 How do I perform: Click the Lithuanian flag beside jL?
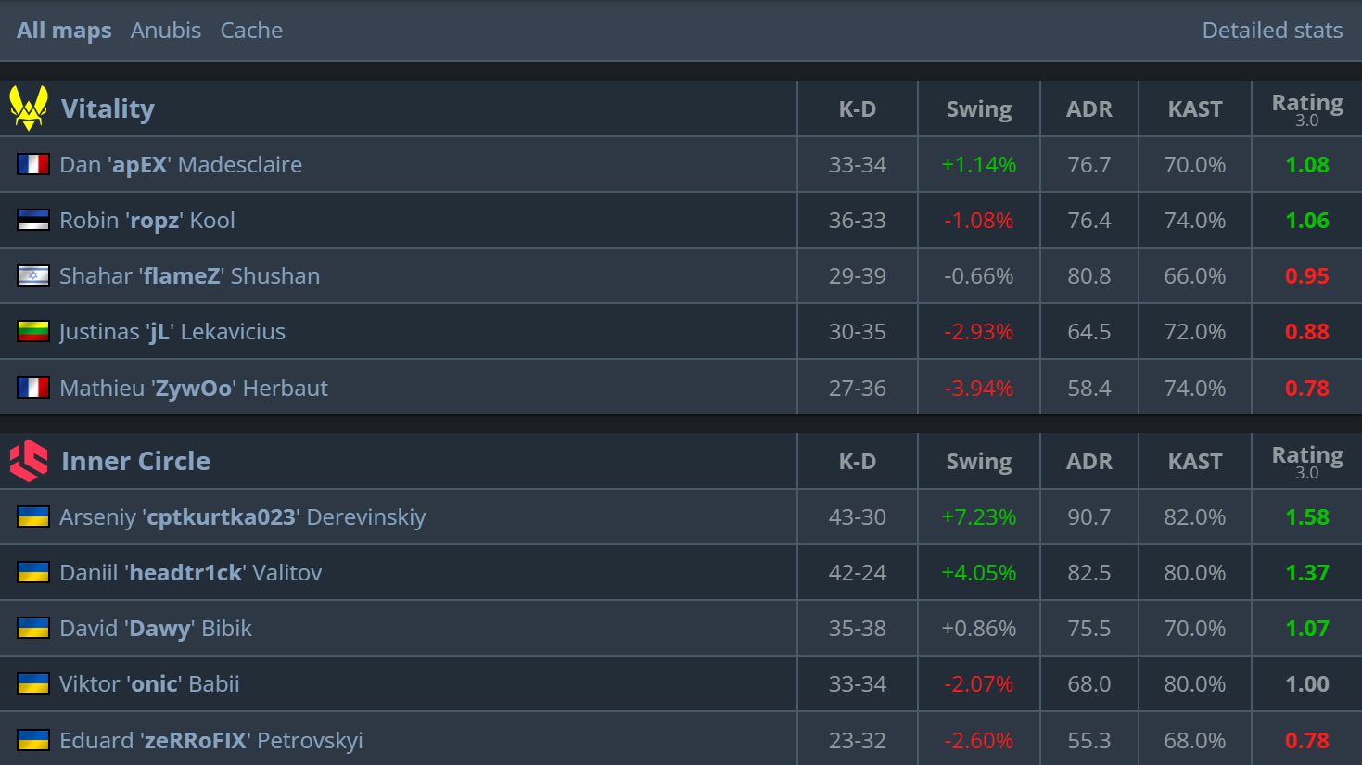[33, 332]
